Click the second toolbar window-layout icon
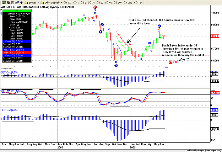Viewport: 222px width, 152px height. coord(9,2)
